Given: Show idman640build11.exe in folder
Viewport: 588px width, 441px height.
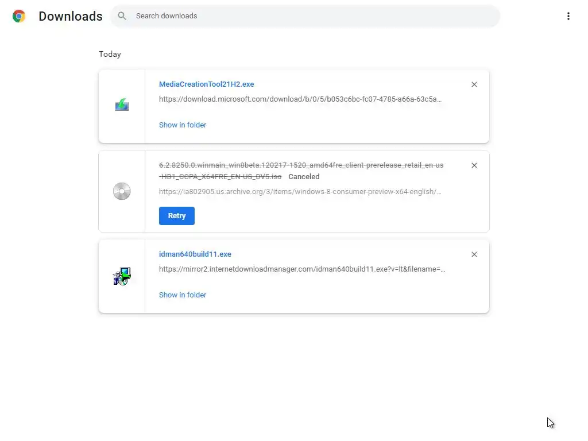Looking at the screenshot, I should coord(183,295).
